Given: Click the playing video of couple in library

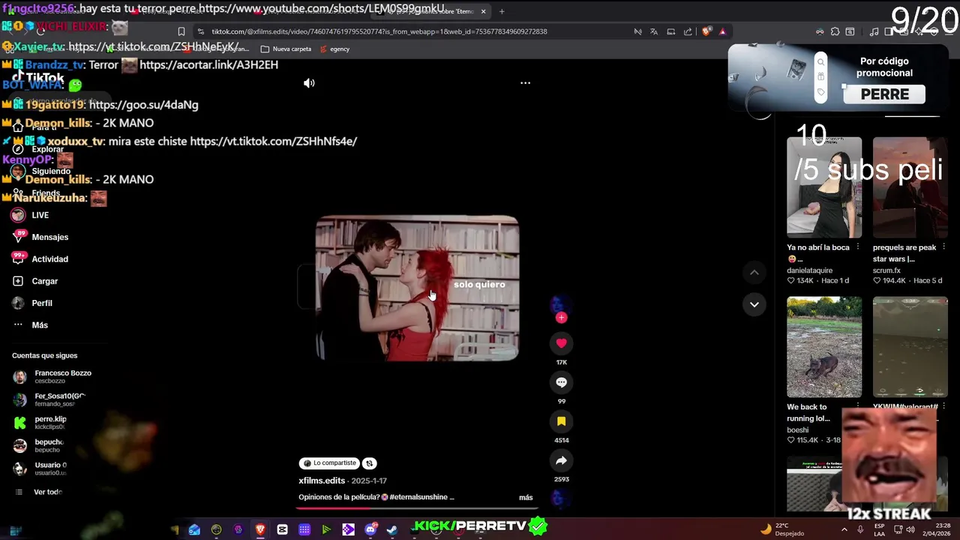Looking at the screenshot, I should (x=417, y=288).
